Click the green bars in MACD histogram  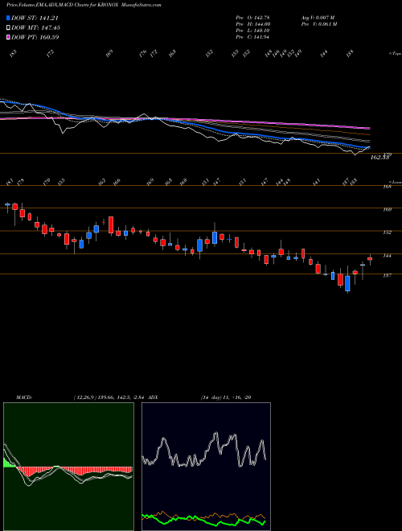click(x=9, y=463)
